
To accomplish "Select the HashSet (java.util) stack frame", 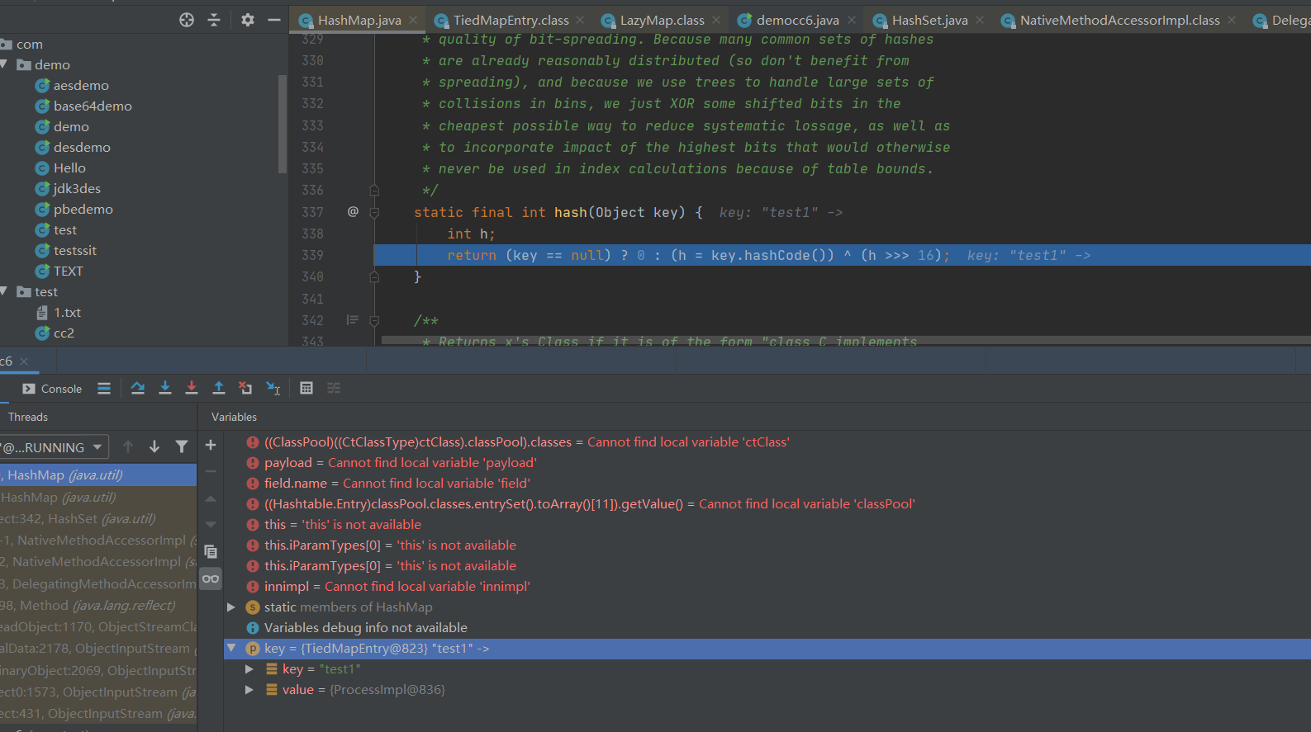I will tap(98, 519).
